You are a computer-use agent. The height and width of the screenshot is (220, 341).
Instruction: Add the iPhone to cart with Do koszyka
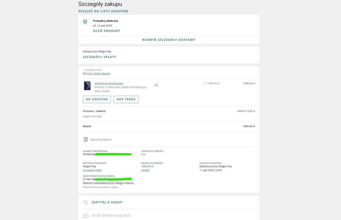click(97, 99)
